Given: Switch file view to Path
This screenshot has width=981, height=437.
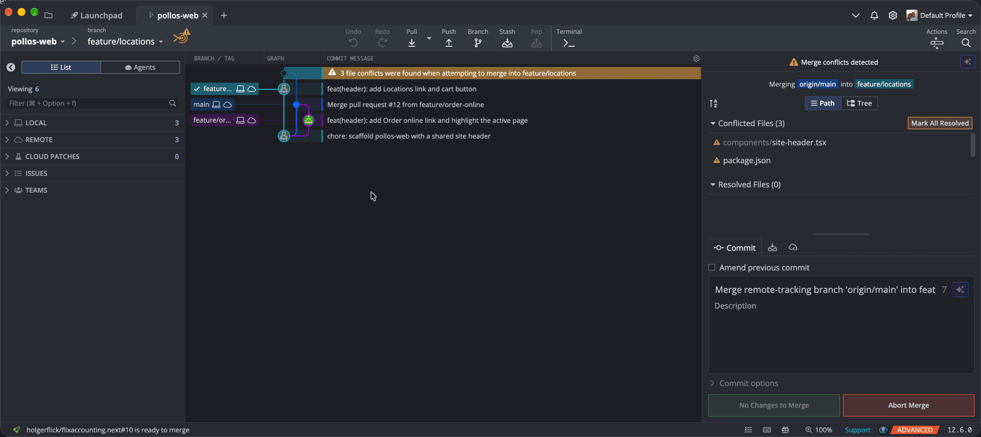Looking at the screenshot, I should (x=823, y=103).
